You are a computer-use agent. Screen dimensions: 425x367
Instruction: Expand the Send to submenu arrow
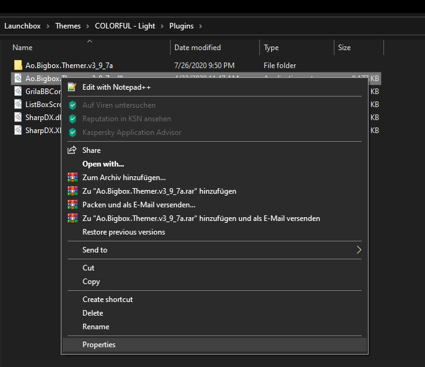(x=359, y=249)
